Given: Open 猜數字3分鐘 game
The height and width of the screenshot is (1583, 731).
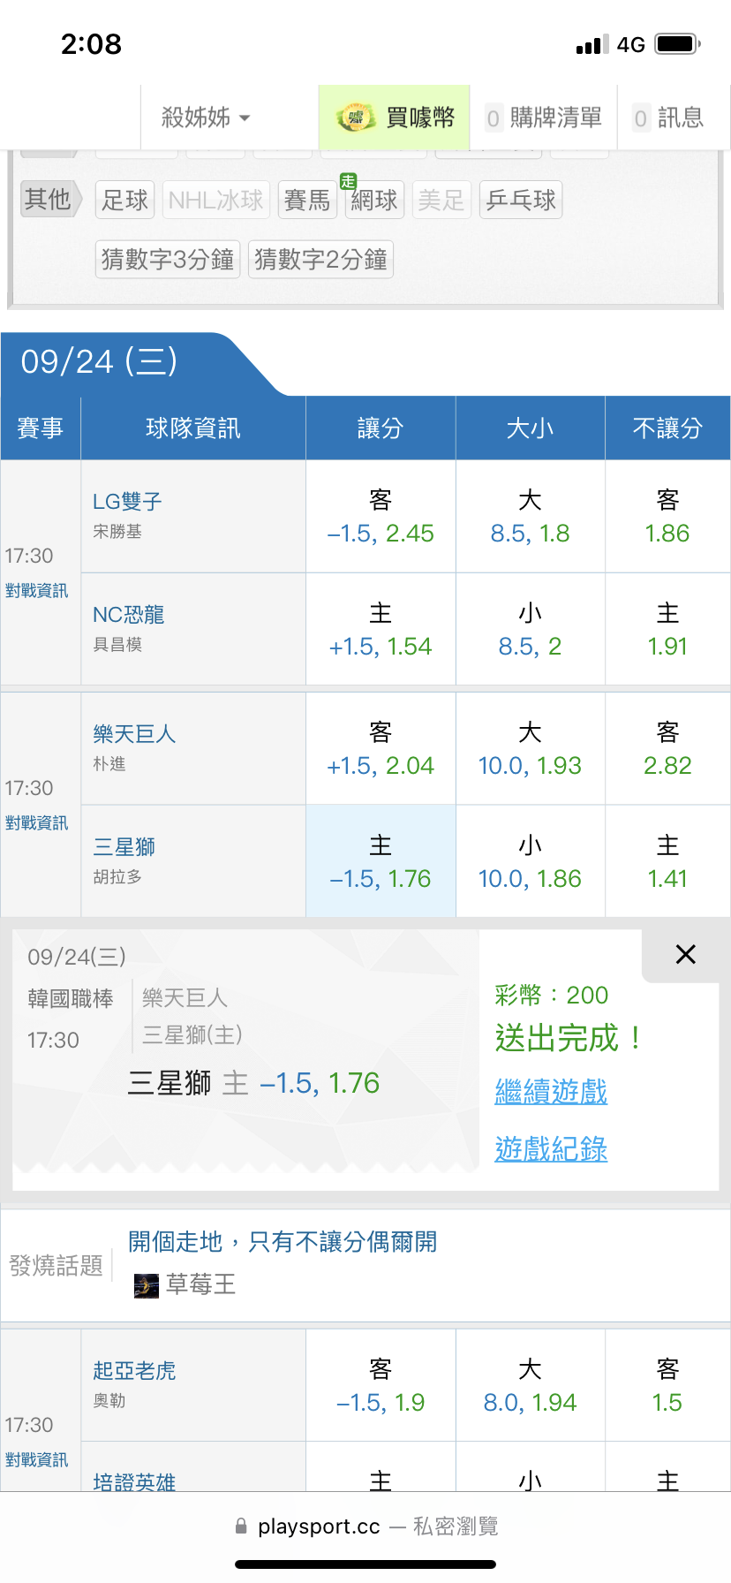Looking at the screenshot, I should point(168,260).
